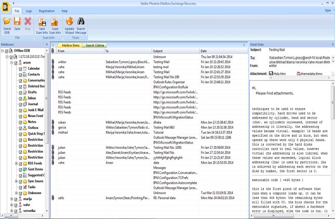335x219 pixels.
Task: Uncheck the Inbox folder checkbox
Action: [x=20, y=98]
